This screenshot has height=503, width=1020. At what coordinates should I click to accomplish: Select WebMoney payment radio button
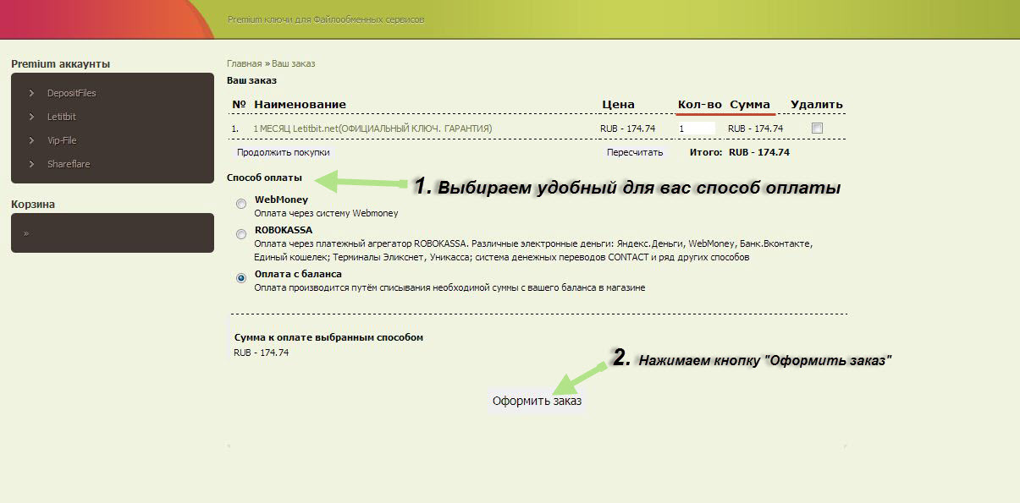click(241, 203)
